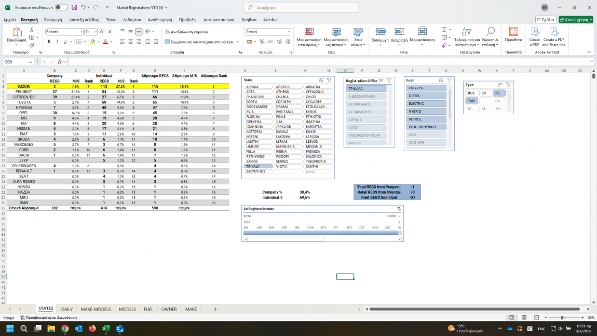Image resolution: width=597 pixels, height=336 pixels.
Task: Decrease font size
Action: [110, 32]
